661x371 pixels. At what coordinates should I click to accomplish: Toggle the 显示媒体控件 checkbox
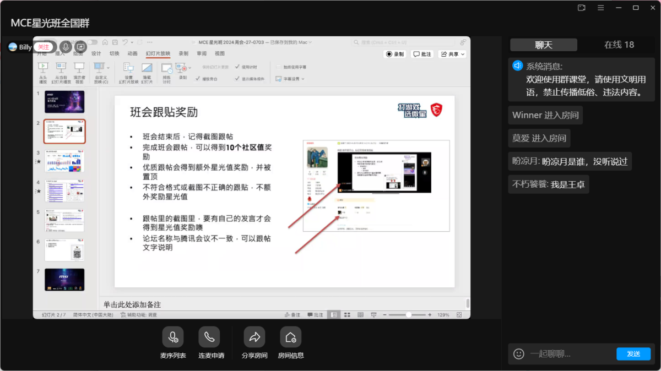click(x=237, y=79)
